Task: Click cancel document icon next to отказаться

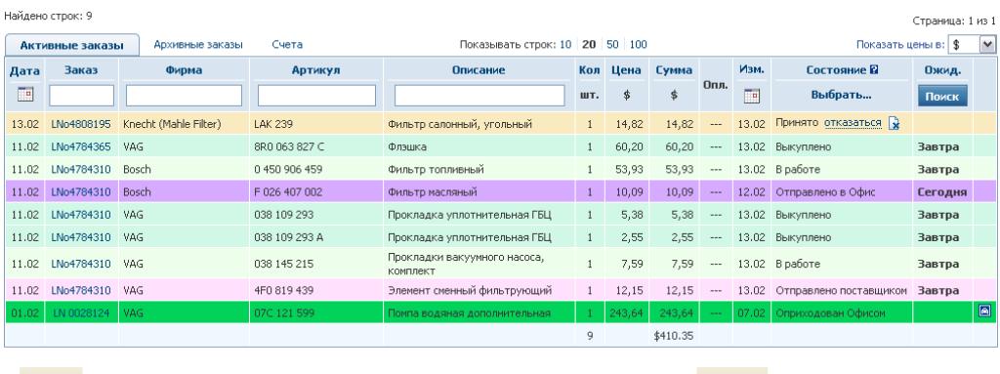Action: pos(895,124)
